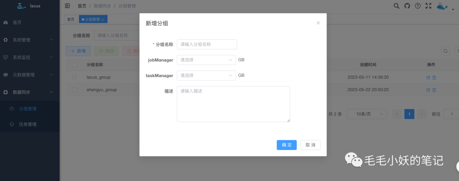
Task: Open the 10条/页 page size dropdown
Action: [x=367, y=114]
